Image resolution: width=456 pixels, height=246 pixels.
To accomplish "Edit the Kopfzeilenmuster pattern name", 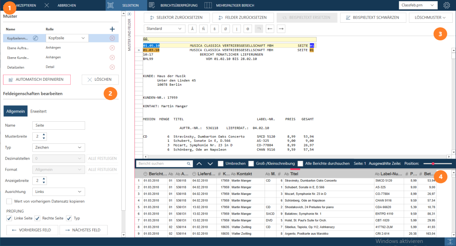I will click(x=35, y=38).
